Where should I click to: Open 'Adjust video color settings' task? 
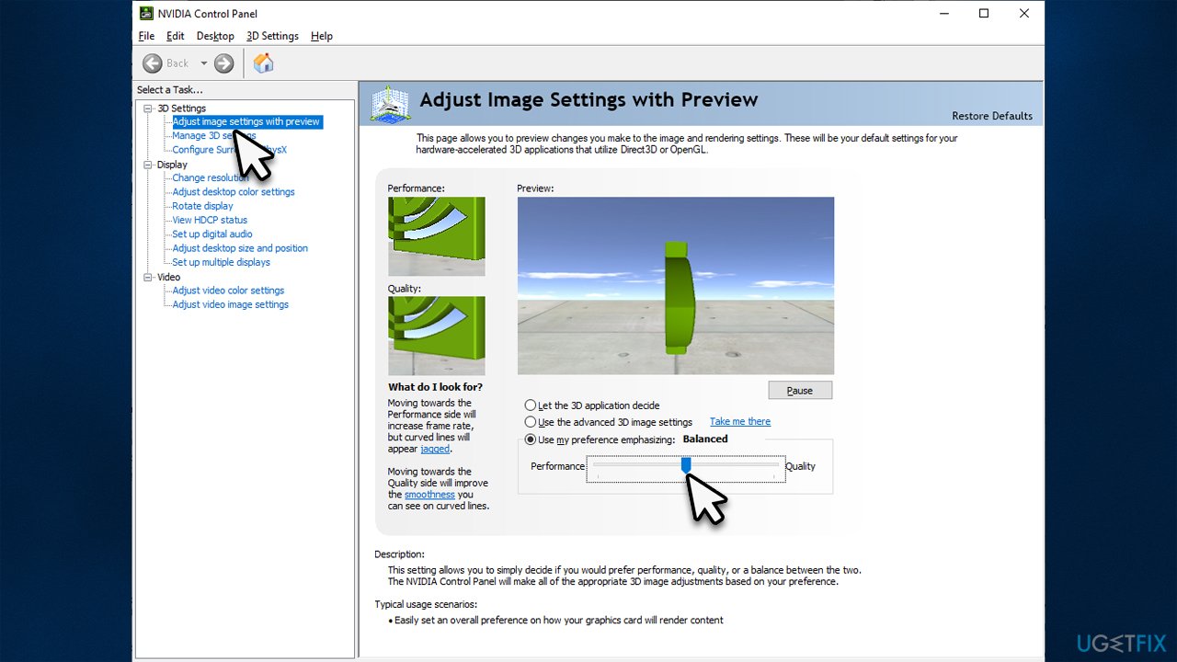tap(228, 291)
